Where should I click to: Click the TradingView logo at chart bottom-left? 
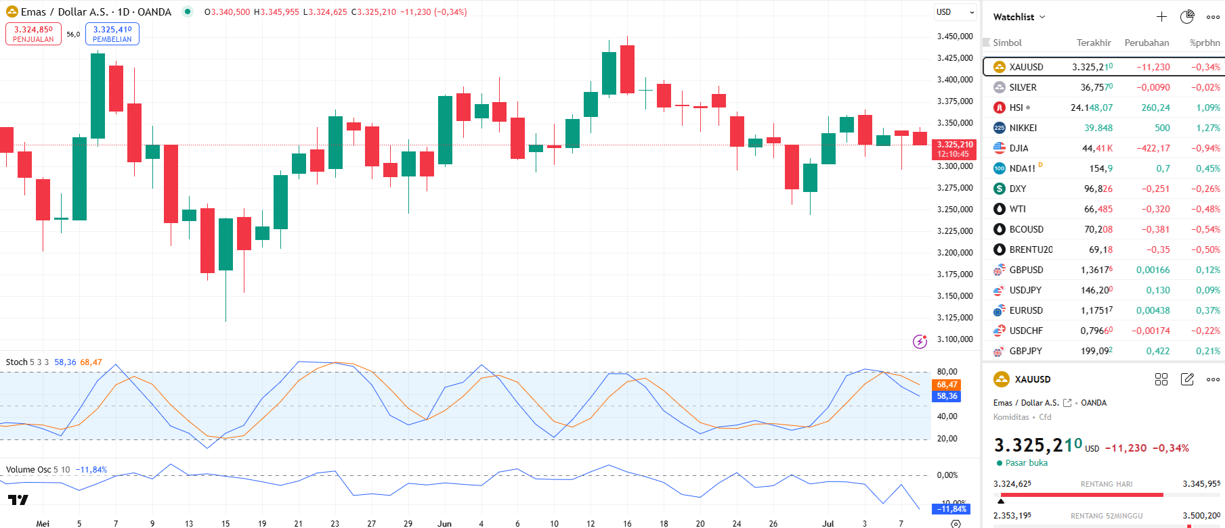point(18,500)
